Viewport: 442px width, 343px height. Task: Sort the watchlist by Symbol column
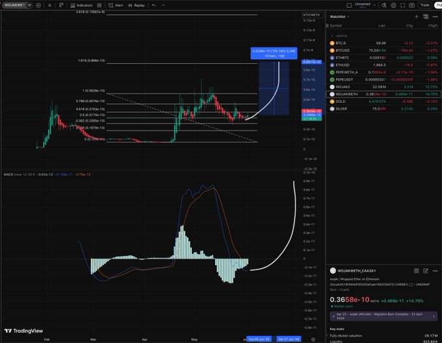[x=336, y=25]
